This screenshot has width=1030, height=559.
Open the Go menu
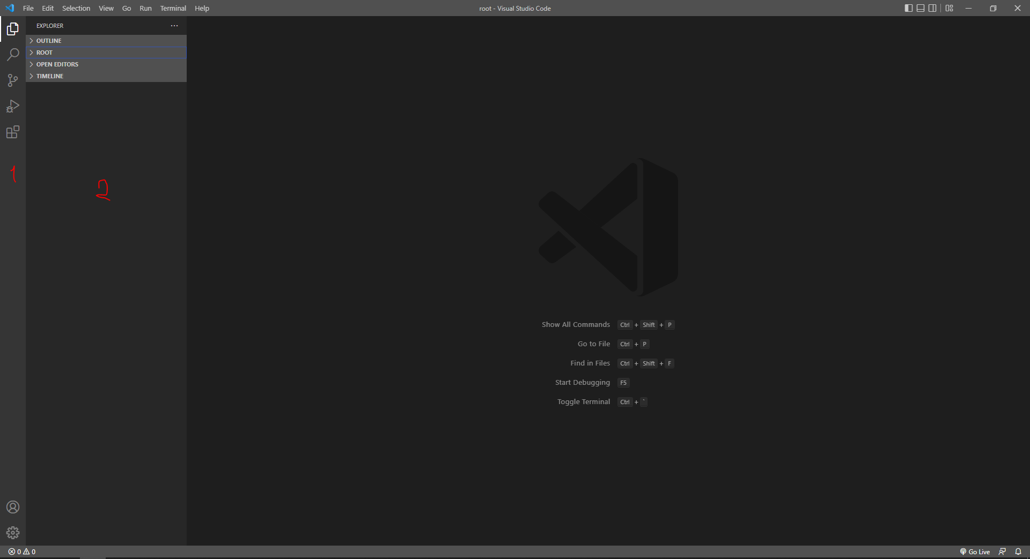pyautogui.click(x=127, y=8)
